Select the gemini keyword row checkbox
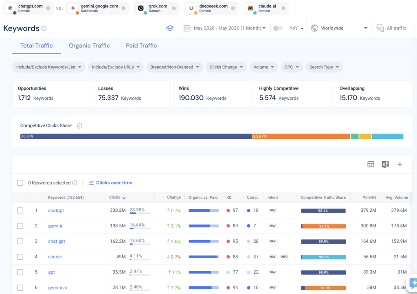 click(x=20, y=226)
